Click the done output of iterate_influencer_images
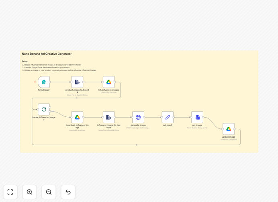278x202 pixels. tap(50, 107)
